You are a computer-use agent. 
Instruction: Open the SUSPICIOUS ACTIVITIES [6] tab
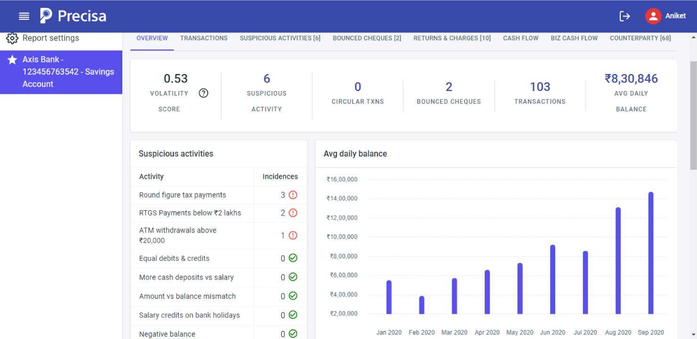pyautogui.click(x=280, y=38)
